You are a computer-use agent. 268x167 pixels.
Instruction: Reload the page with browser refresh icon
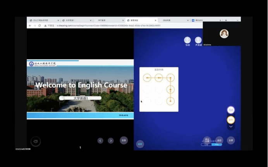(40, 26)
